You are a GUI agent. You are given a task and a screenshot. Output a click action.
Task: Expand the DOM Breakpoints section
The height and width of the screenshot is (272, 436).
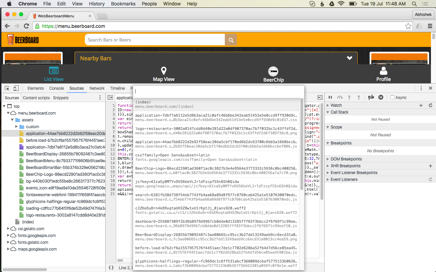[x=328, y=159]
